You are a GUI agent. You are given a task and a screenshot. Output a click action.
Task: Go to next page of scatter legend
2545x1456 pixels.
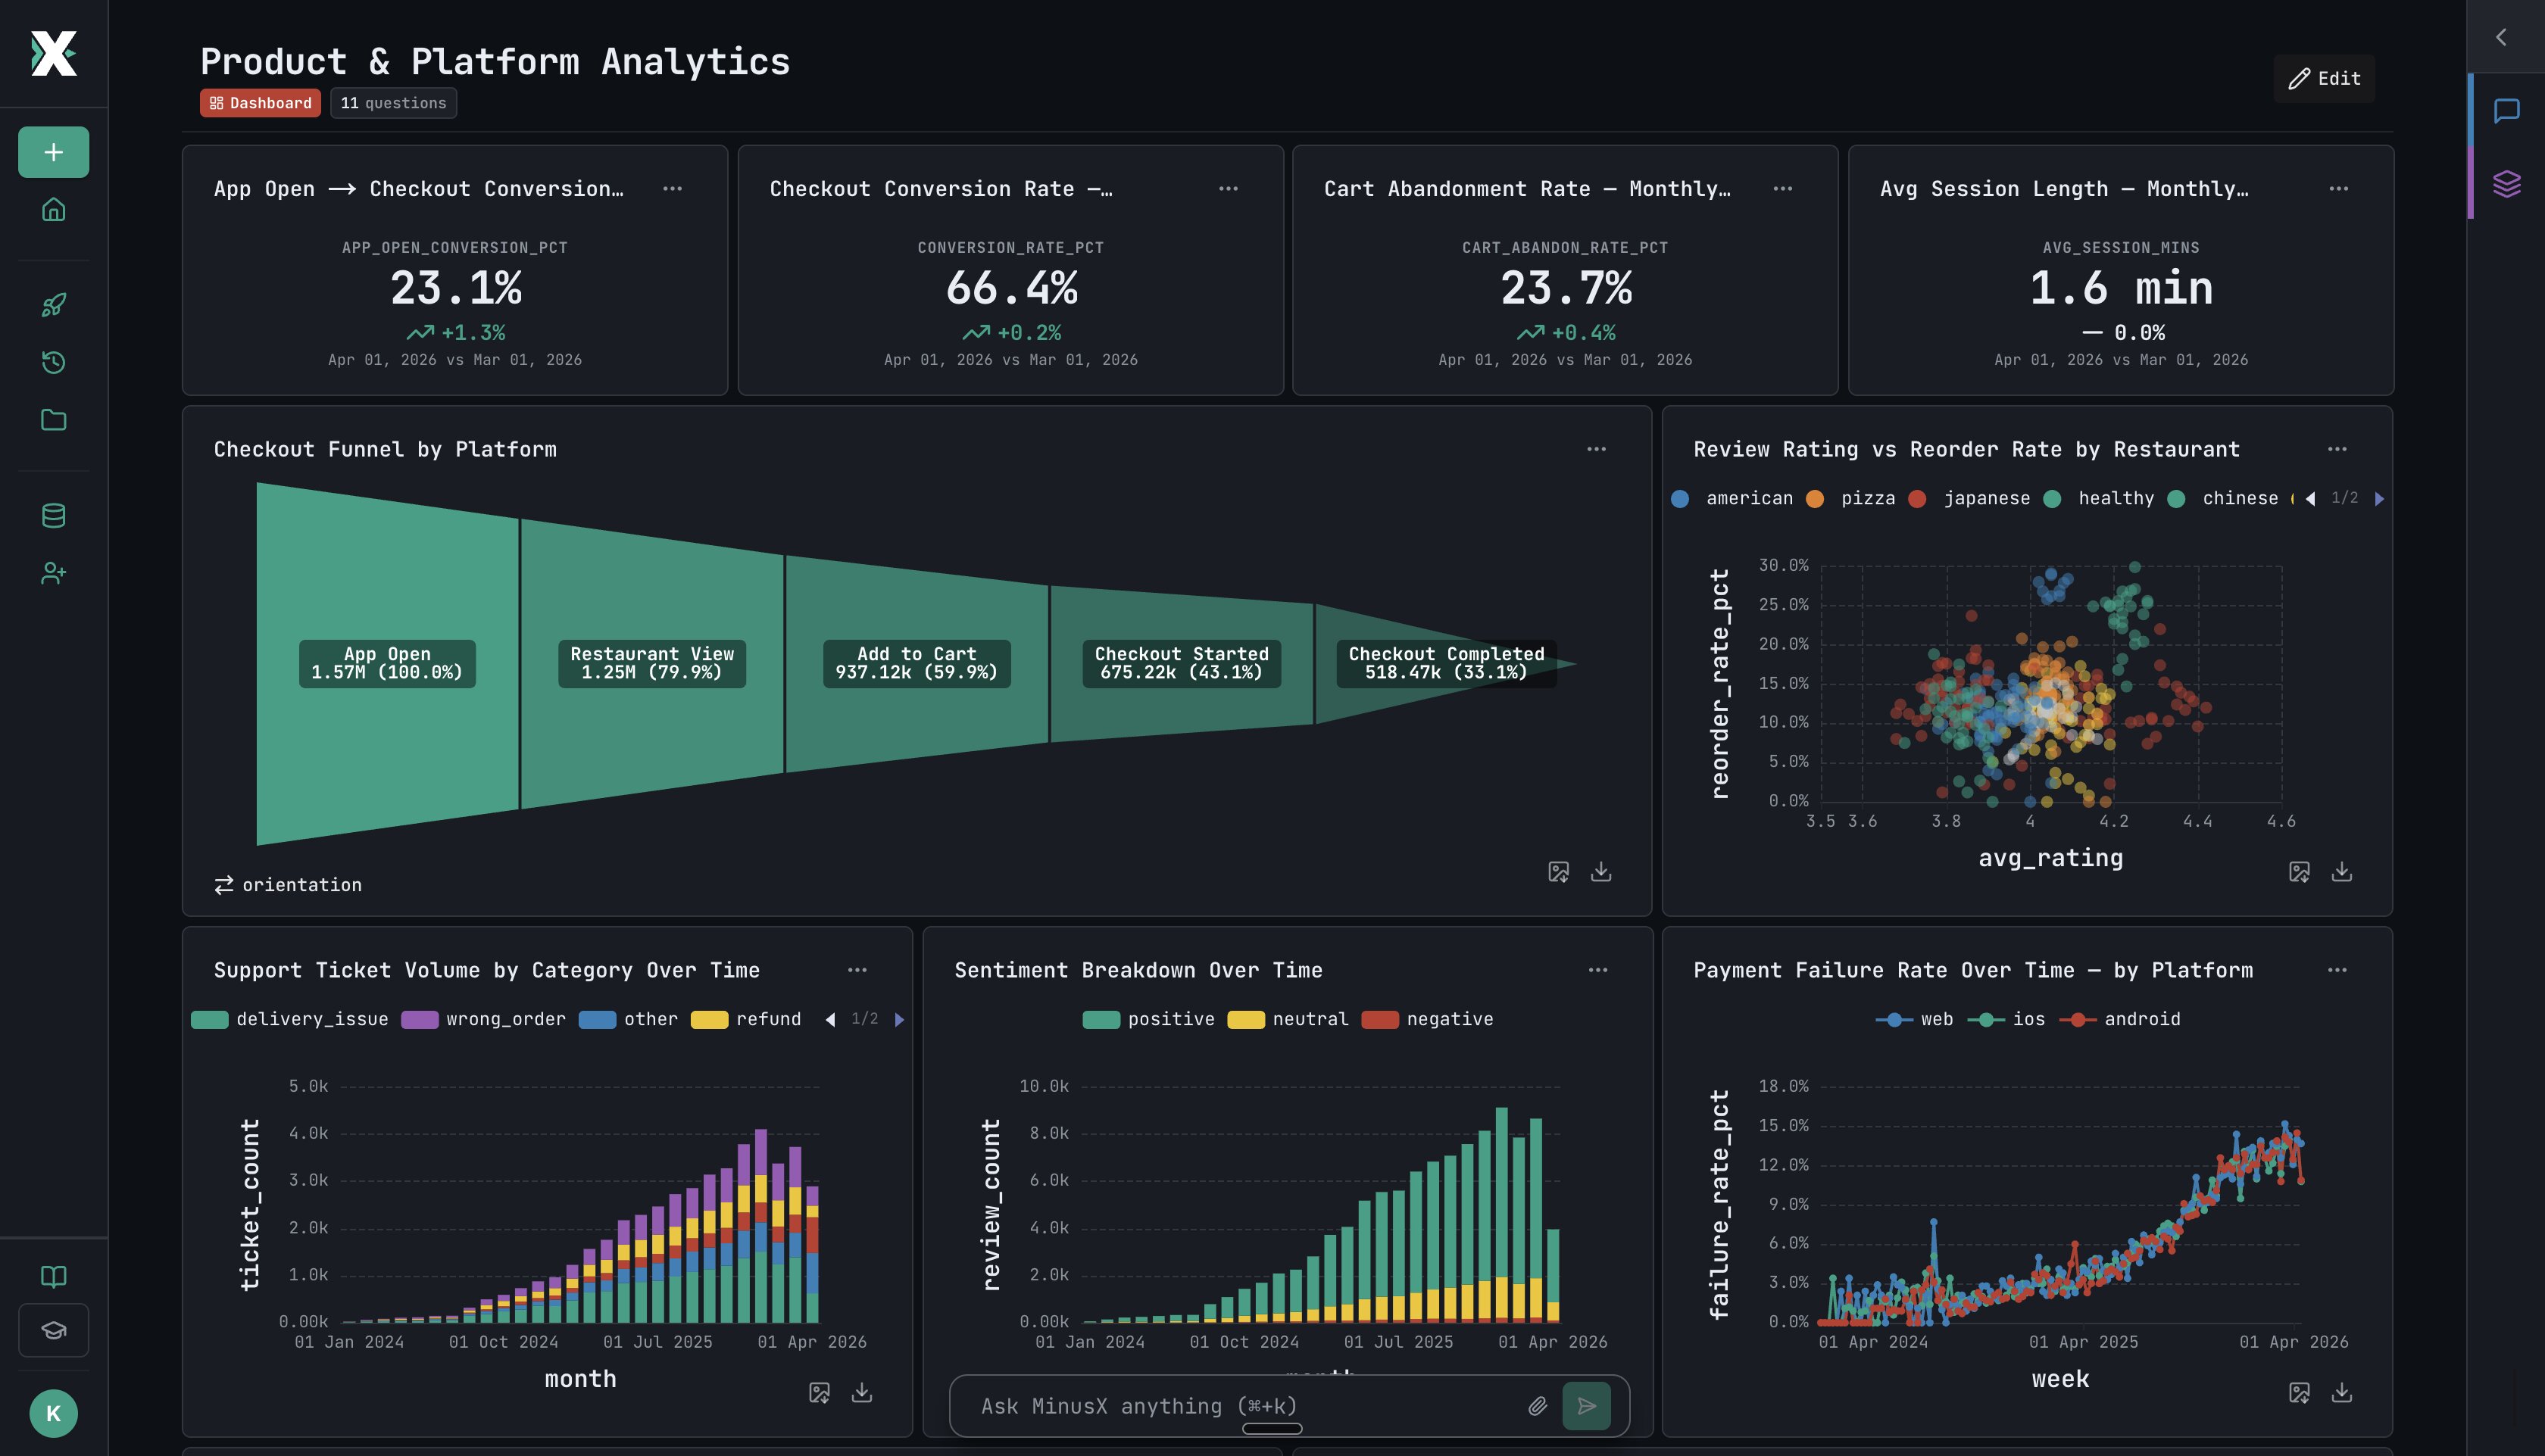[x=2380, y=498]
